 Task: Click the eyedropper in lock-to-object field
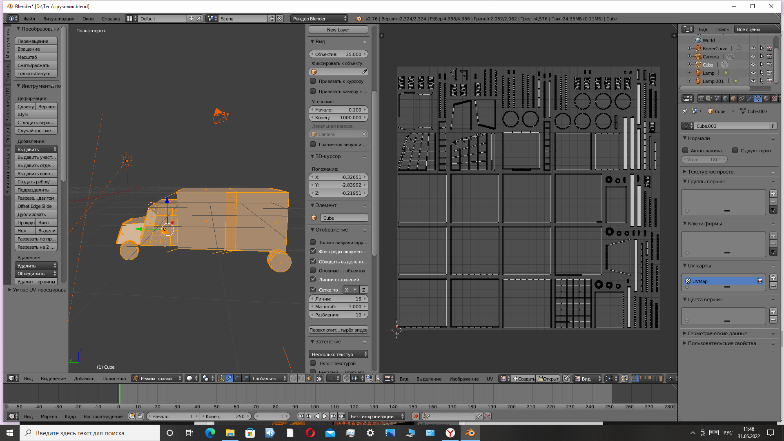click(364, 72)
